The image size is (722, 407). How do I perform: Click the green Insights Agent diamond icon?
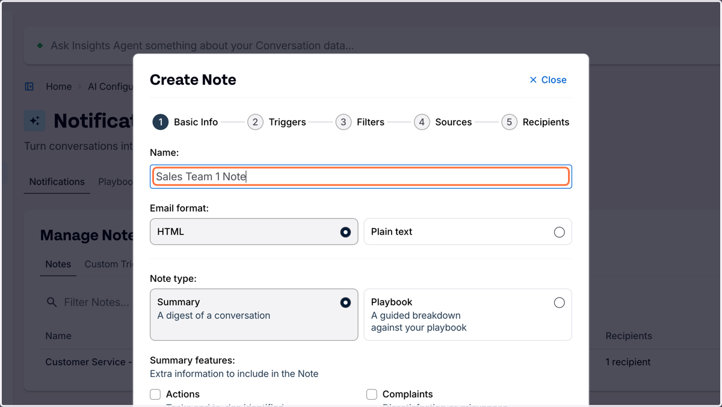pos(40,45)
